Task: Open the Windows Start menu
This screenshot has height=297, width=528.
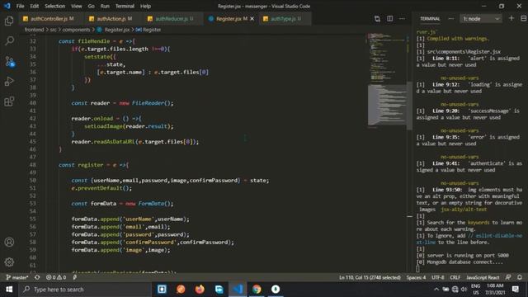Action: [x=9, y=290]
